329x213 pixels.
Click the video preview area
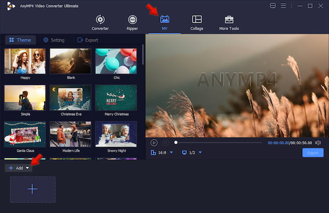(237, 86)
